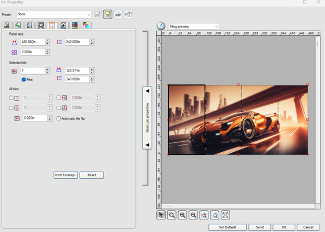Screen dimensions: 325x232
Task: Uncheck the Print checkbox
Action: (x=24, y=79)
